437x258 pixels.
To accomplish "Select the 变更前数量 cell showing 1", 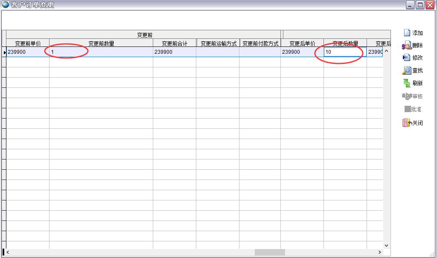I will click(x=101, y=52).
